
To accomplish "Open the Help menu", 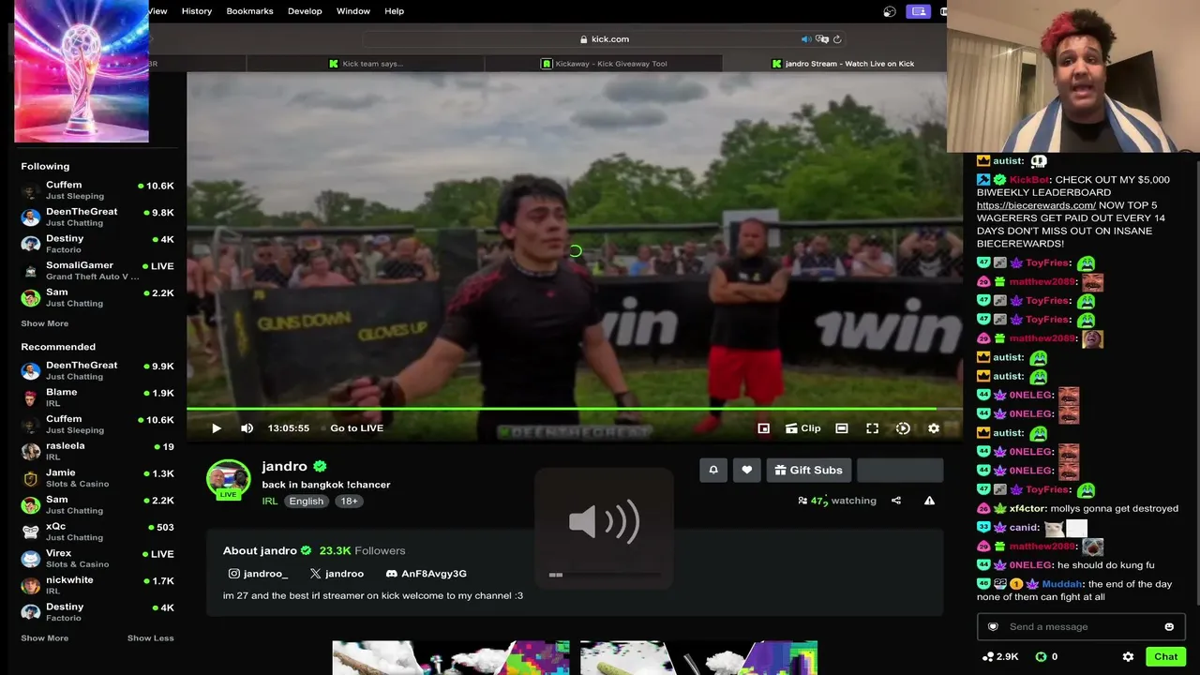I will (x=395, y=11).
